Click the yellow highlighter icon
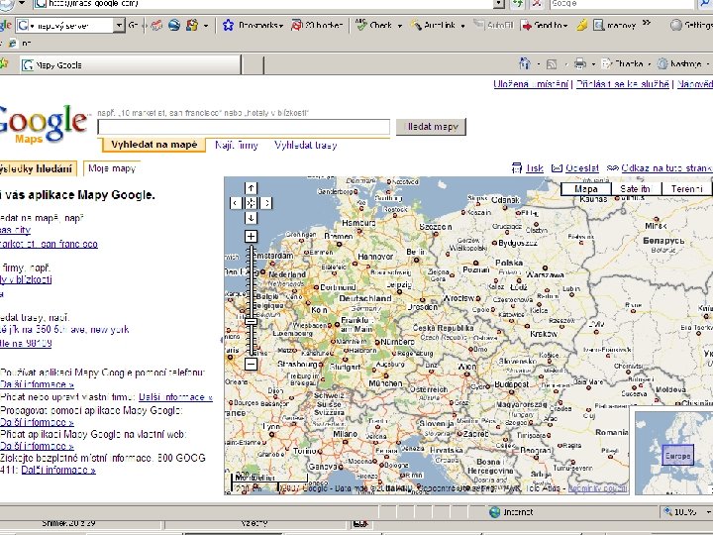Screen dimensions: 713x535 tap(581, 26)
